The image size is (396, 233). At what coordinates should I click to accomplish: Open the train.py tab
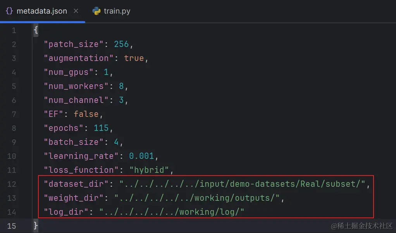(x=112, y=11)
